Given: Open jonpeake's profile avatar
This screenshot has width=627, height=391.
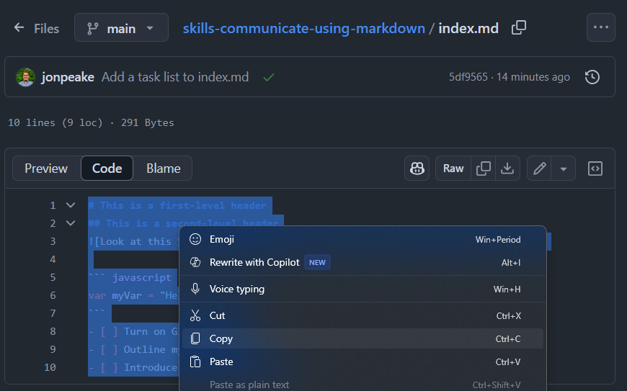Looking at the screenshot, I should tap(26, 77).
